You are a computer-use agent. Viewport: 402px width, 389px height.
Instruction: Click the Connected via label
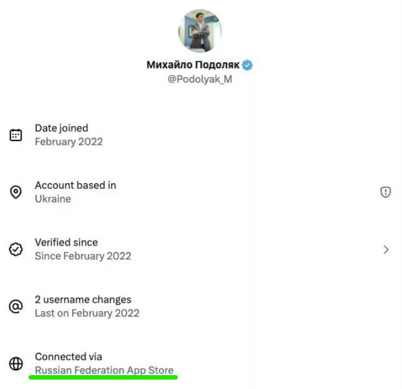pos(69,356)
